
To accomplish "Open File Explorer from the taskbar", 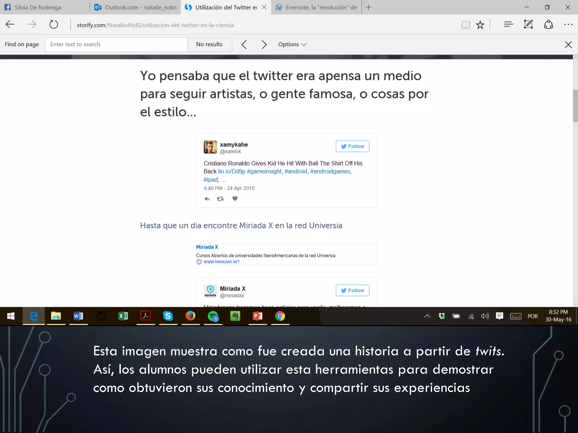I will coord(56,316).
